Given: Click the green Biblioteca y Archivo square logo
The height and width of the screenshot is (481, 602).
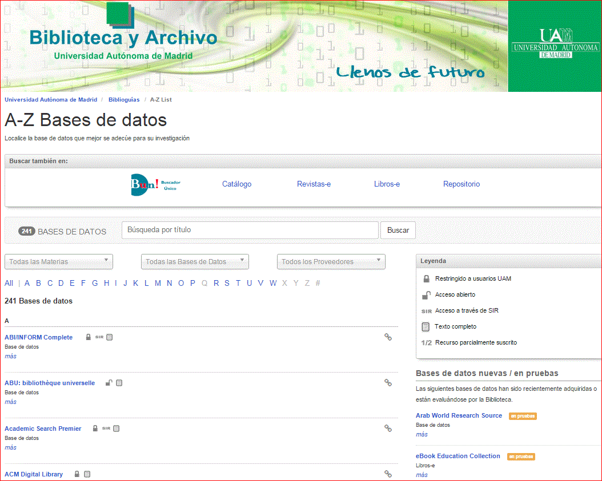Looking at the screenshot, I should point(120,15).
